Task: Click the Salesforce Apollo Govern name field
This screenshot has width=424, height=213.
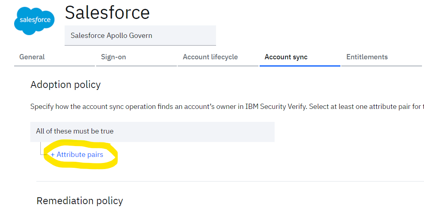Action: (140, 35)
